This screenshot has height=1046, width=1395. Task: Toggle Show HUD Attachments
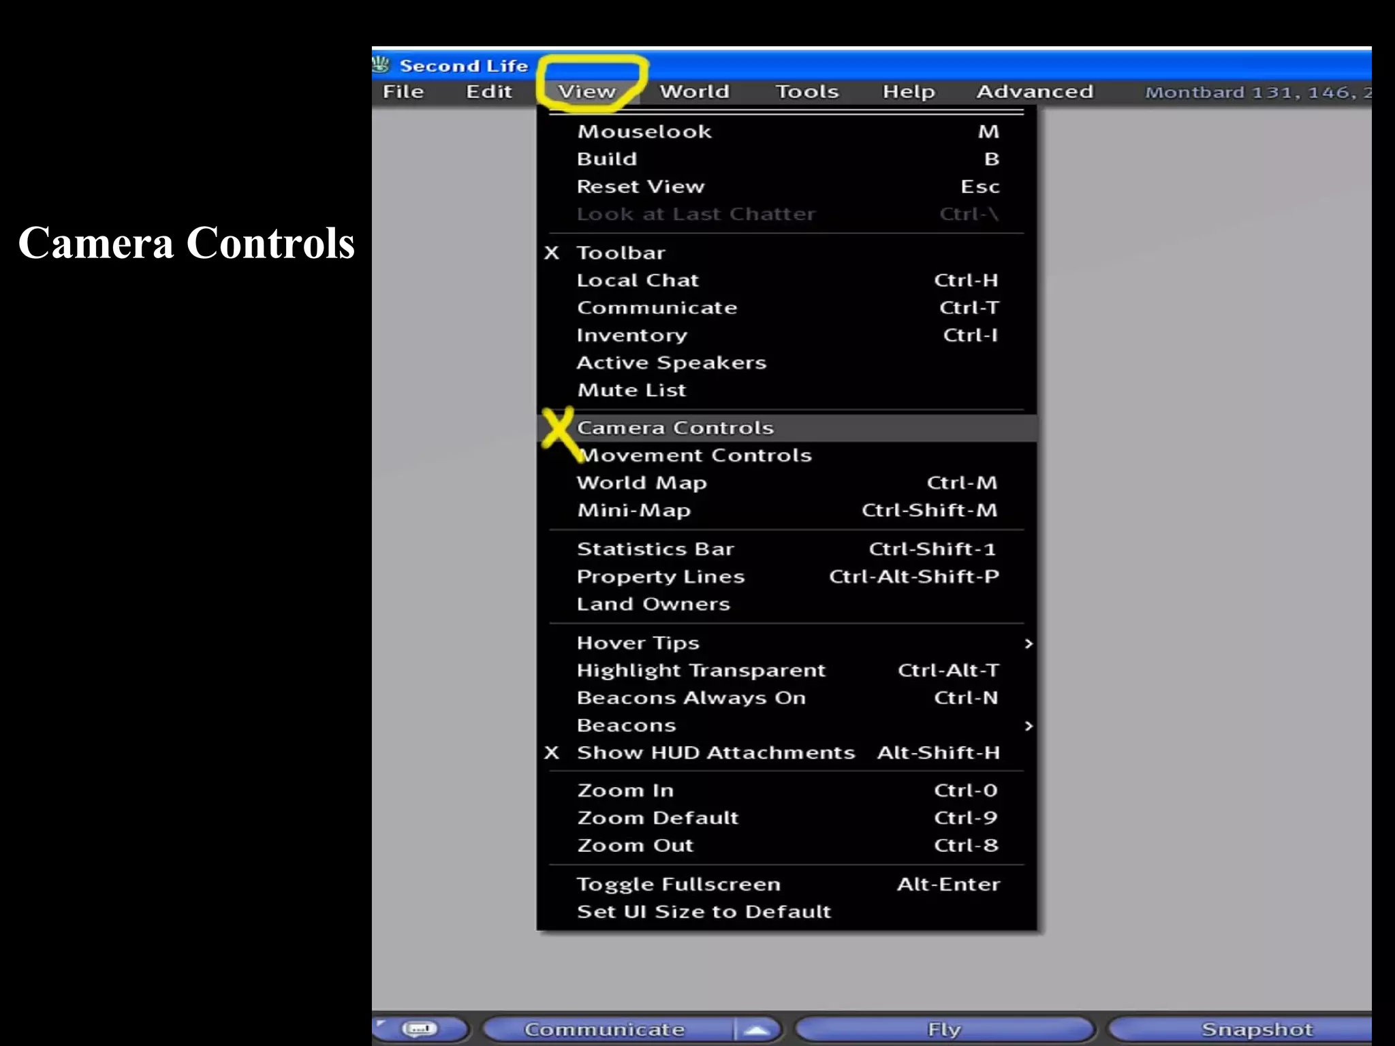(787, 752)
